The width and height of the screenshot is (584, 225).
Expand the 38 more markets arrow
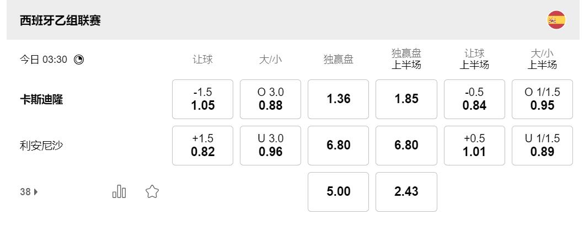point(36,192)
